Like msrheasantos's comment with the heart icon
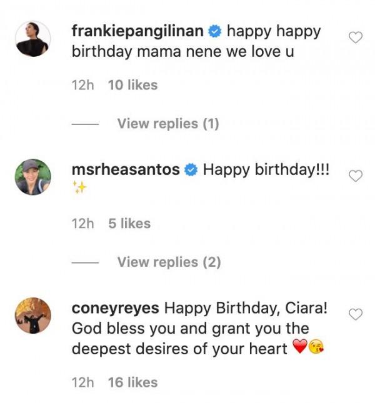The height and width of the screenshot is (403, 375). 355,176
